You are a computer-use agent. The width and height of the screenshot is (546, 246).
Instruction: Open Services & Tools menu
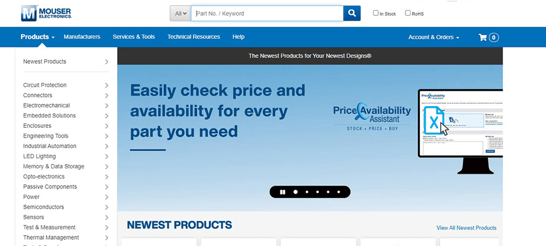134,37
